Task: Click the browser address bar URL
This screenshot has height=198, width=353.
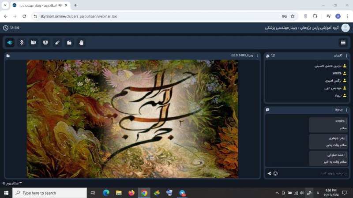Action: tap(79, 16)
